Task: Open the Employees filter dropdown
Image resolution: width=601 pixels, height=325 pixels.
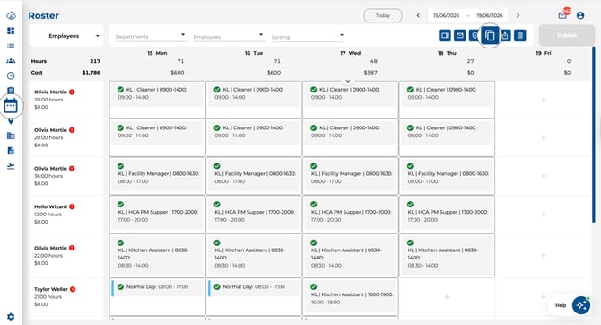Action: (229, 37)
